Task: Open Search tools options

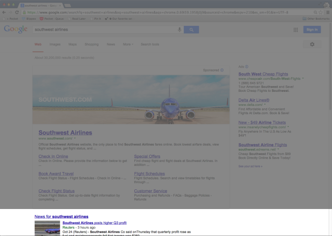Action: (150, 45)
